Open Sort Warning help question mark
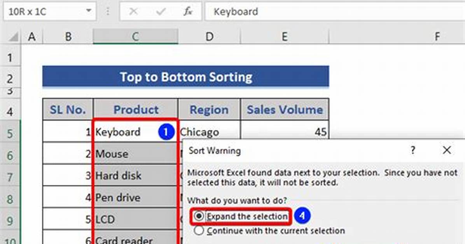The image size is (465, 244). [413, 150]
